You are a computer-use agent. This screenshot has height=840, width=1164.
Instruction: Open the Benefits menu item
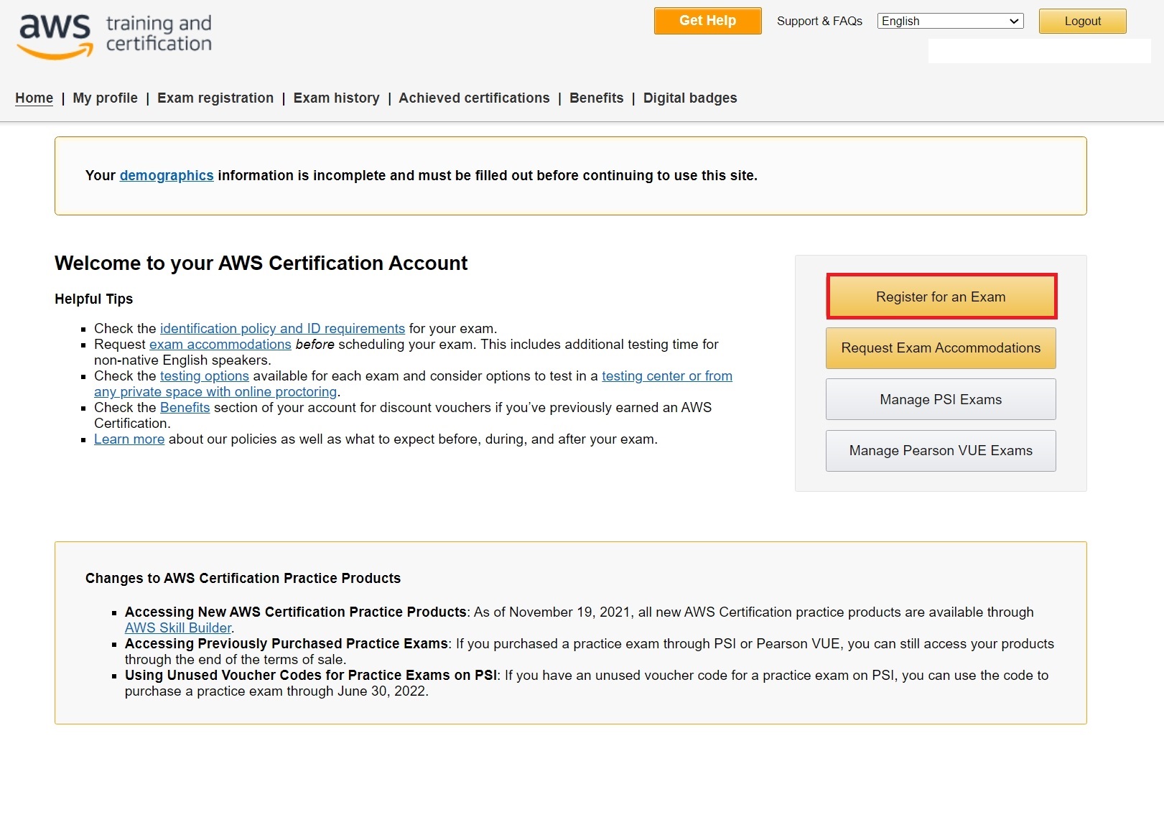pyautogui.click(x=596, y=98)
